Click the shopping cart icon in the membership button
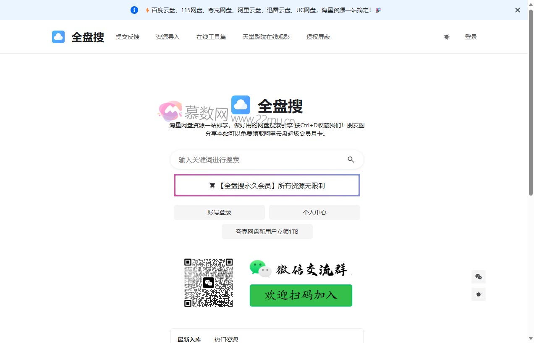 (x=212, y=185)
